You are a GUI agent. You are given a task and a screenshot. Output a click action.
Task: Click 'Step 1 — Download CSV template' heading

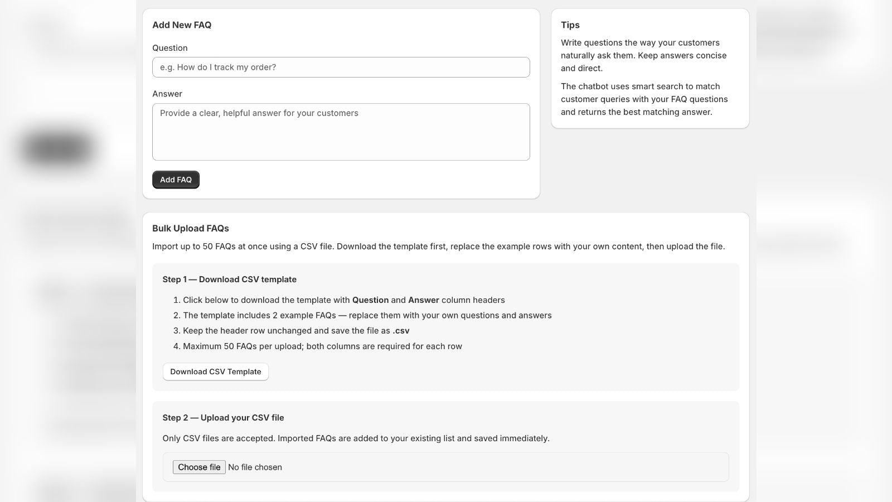(x=230, y=279)
